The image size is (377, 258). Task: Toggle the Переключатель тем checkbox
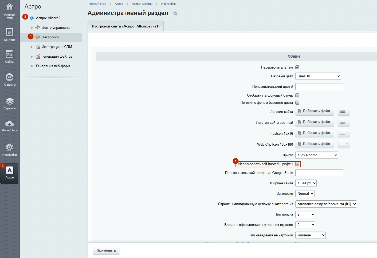coord(297,68)
